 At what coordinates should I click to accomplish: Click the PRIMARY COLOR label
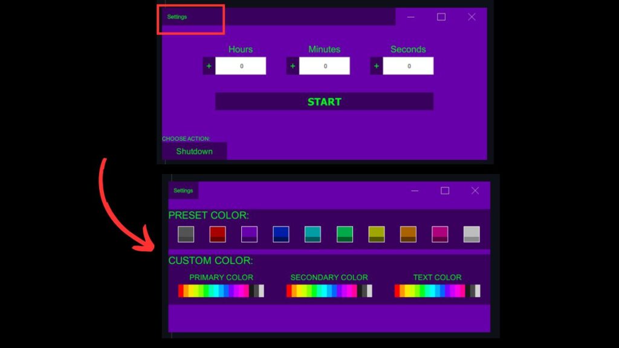[x=221, y=277]
